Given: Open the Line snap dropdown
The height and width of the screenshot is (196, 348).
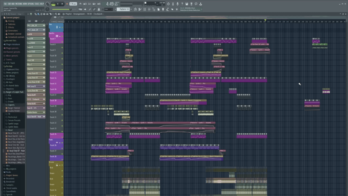Looking at the screenshot, I should (x=108, y=9).
